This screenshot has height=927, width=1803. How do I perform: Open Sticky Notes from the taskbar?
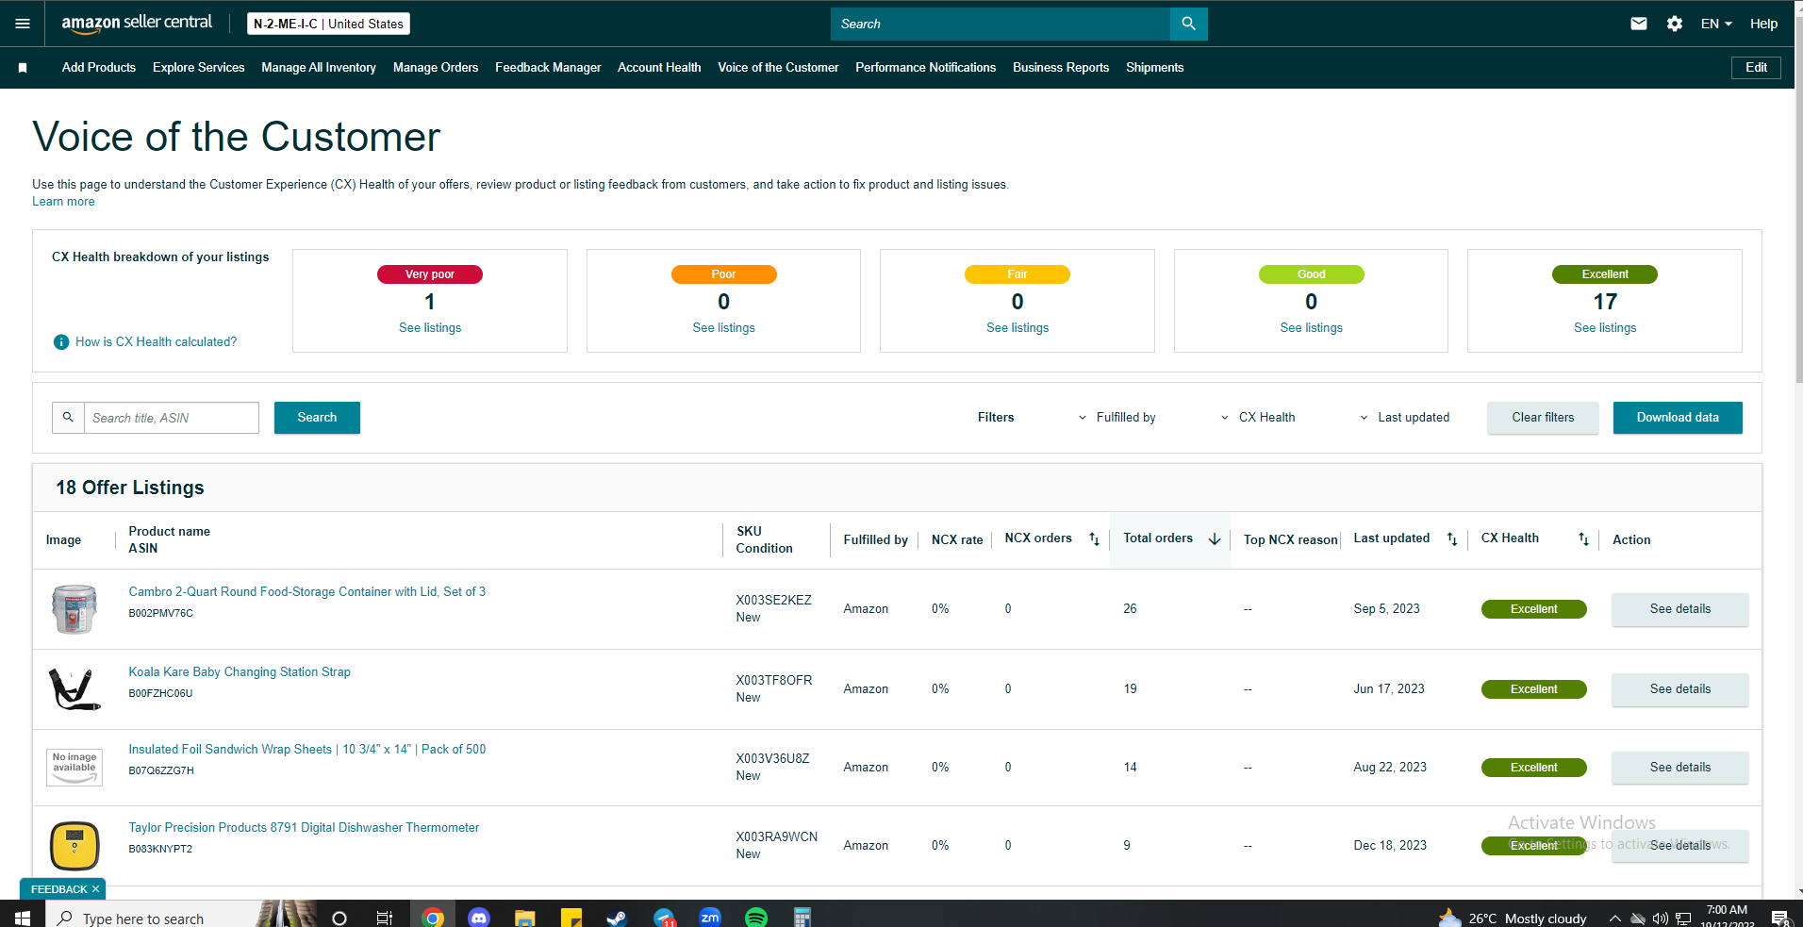571,918
